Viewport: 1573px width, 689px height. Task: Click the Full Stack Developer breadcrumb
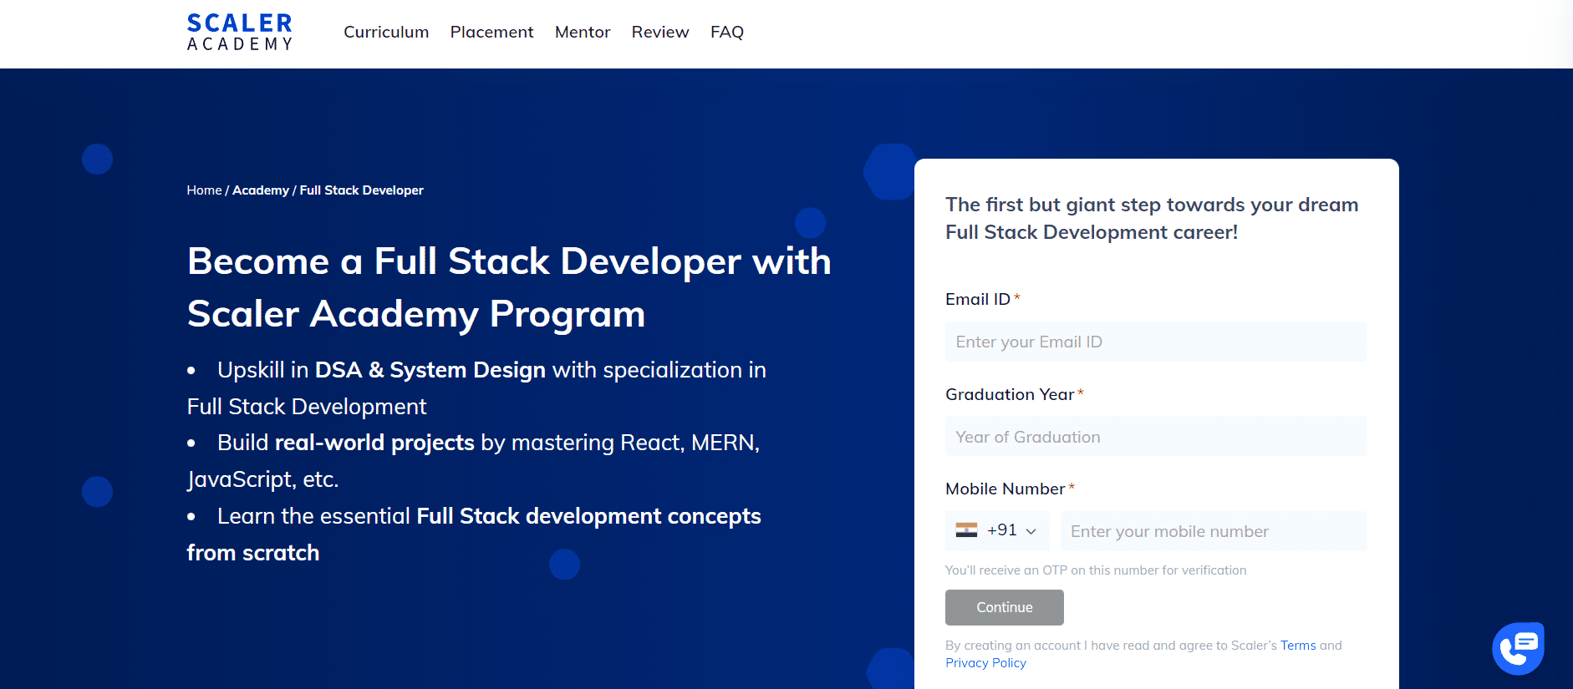click(x=361, y=190)
